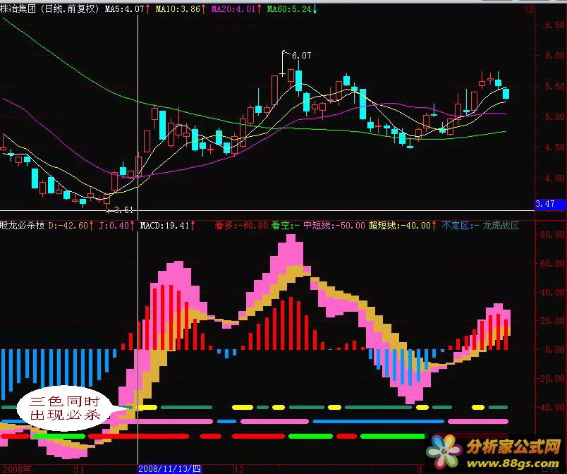The height and width of the screenshot is (474, 567).
Task: Click the D:-42.60 indicator value
Action: click(x=68, y=226)
